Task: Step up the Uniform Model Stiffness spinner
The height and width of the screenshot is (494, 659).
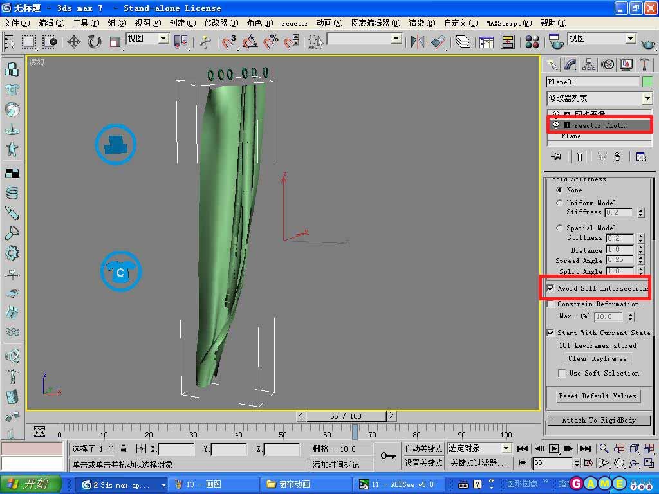Action: (x=641, y=210)
